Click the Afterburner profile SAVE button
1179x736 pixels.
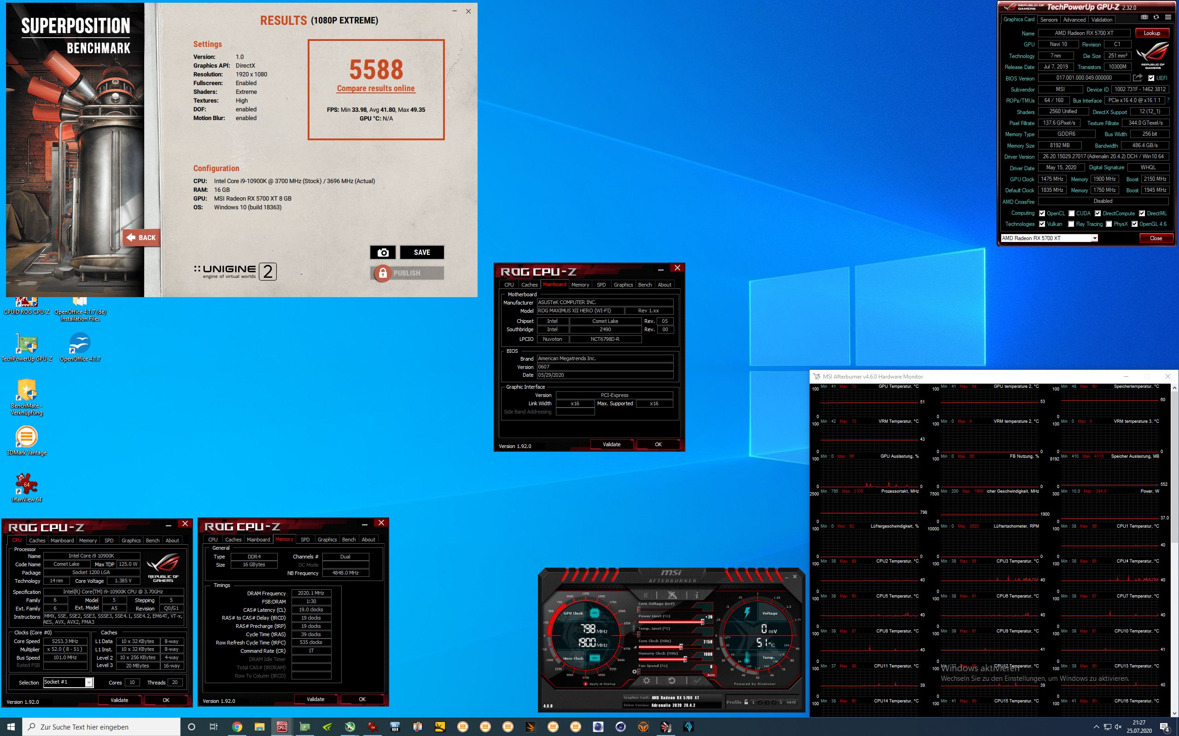791,702
